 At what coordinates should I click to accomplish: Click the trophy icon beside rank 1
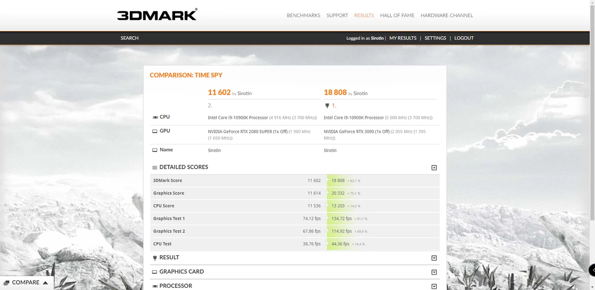(x=327, y=105)
